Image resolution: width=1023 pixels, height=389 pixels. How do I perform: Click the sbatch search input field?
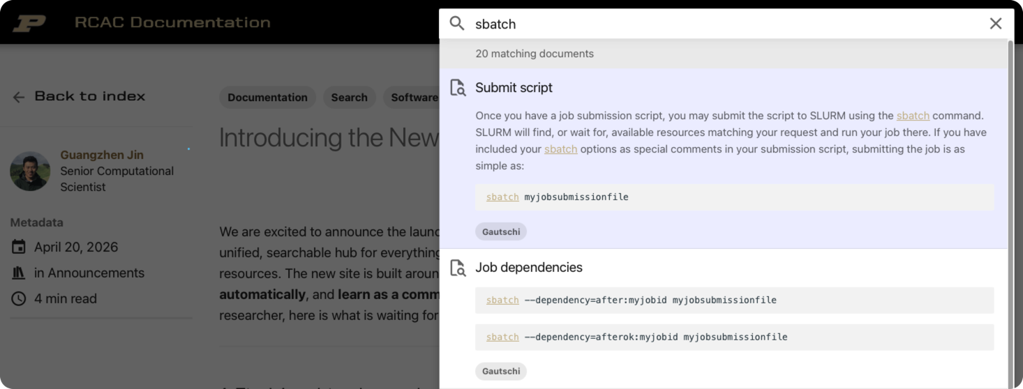coord(726,24)
